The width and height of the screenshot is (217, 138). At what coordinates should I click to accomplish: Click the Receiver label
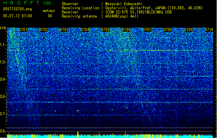[70, 12]
